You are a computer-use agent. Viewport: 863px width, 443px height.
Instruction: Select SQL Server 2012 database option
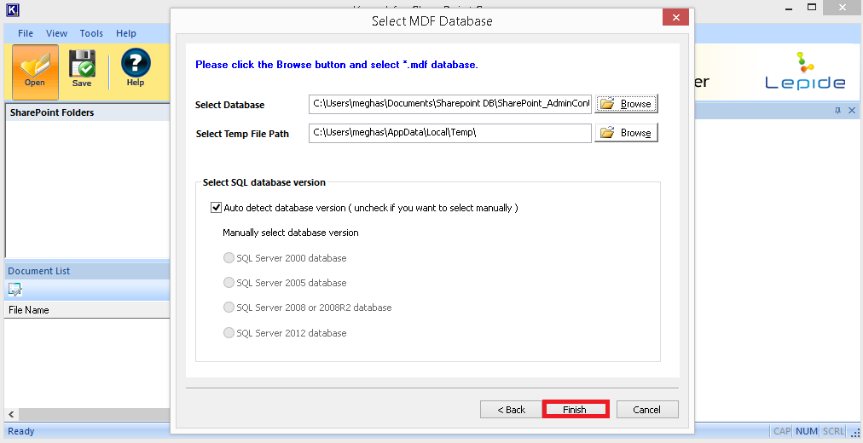click(x=229, y=332)
